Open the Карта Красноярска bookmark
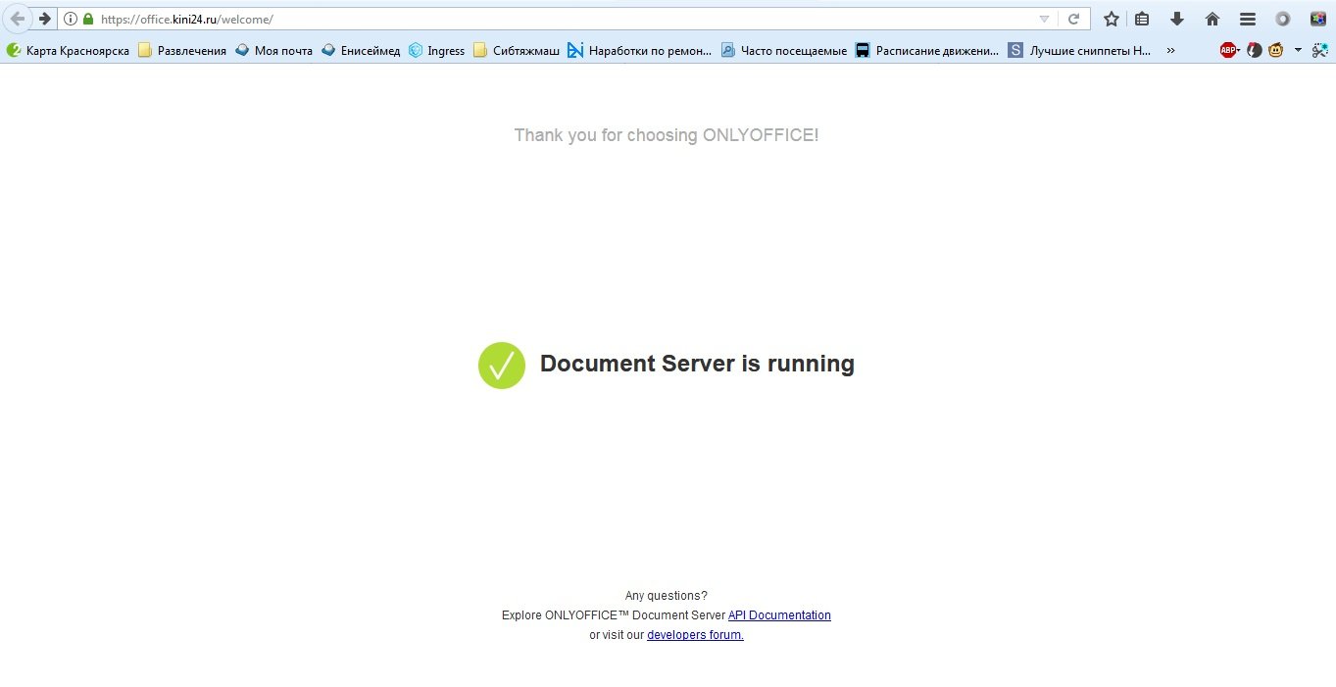The height and width of the screenshot is (687, 1336). point(69,50)
